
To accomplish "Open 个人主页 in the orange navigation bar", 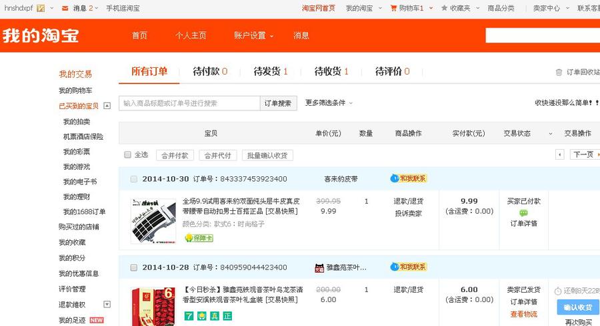I will pos(191,35).
